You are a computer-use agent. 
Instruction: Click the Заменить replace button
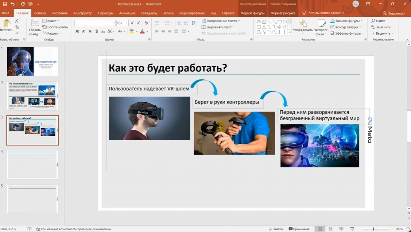point(381,27)
